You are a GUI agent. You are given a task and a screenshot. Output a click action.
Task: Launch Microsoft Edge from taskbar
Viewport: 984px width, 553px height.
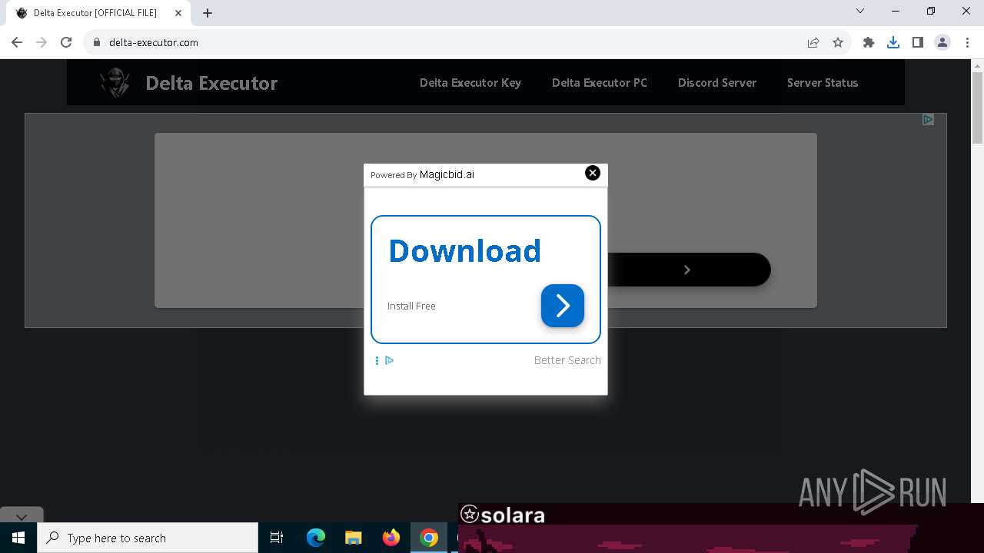click(316, 538)
